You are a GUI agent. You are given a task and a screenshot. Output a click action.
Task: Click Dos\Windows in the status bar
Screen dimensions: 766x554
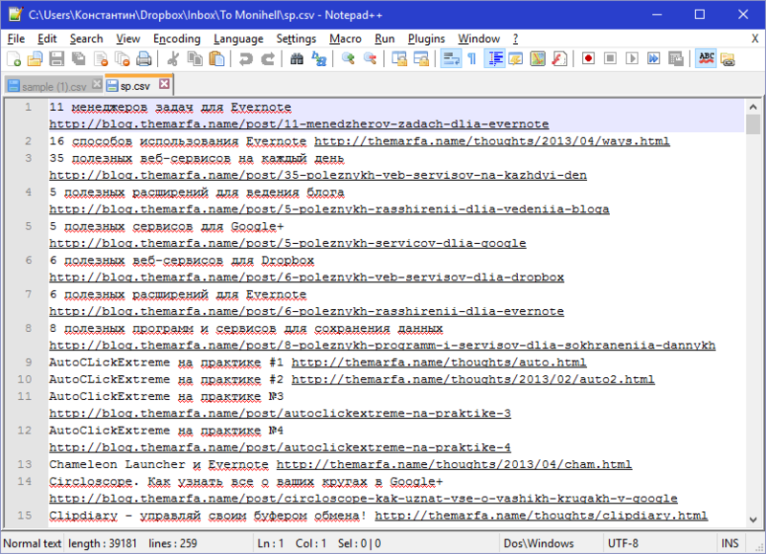point(539,543)
